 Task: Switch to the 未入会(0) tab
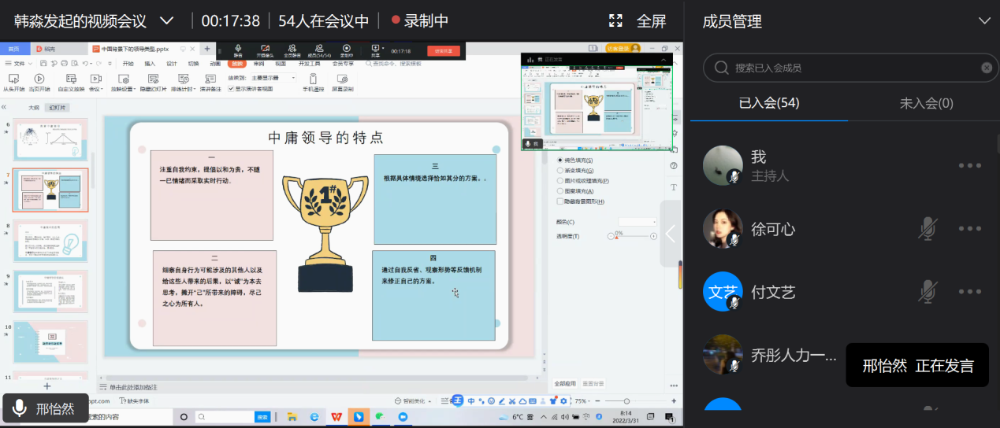926,103
